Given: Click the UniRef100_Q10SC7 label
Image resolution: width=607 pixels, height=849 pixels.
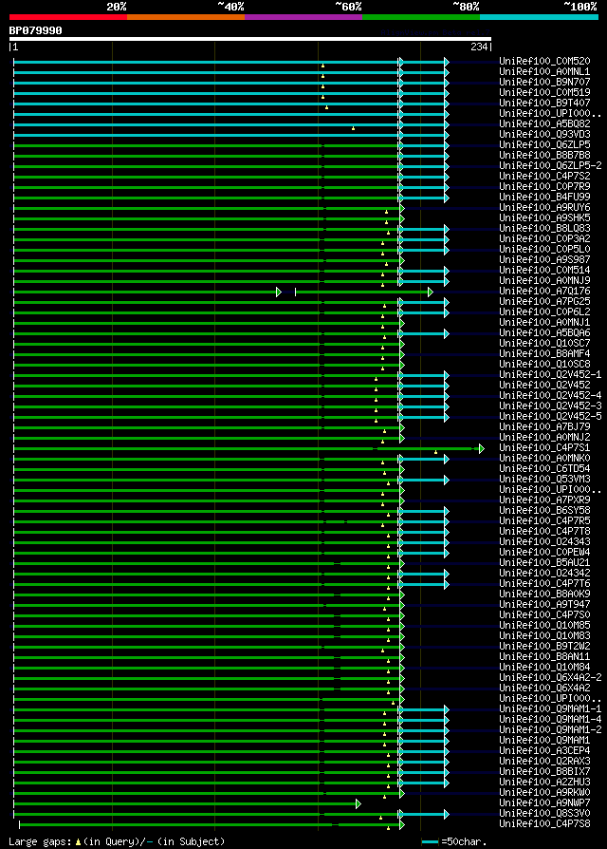Looking at the screenshot, I should click(x=544, y=343).
